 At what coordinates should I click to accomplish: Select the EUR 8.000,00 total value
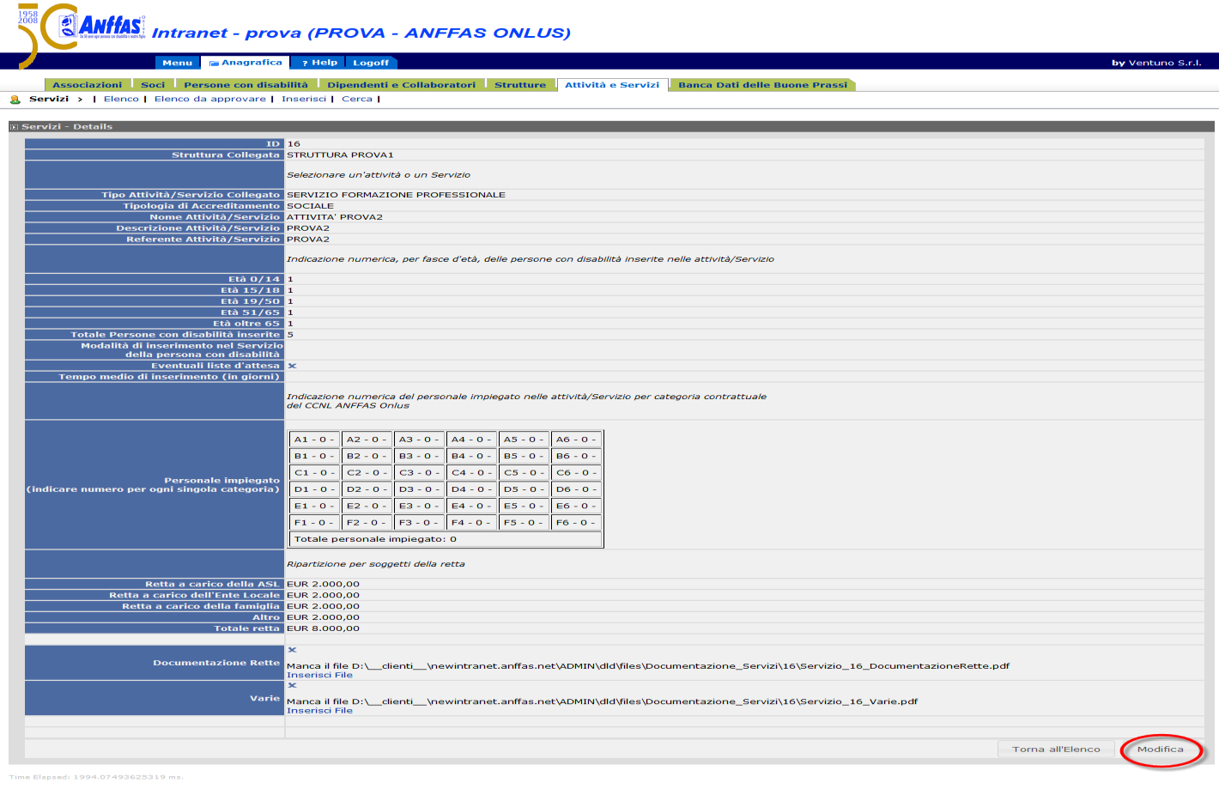coord(323,628)
